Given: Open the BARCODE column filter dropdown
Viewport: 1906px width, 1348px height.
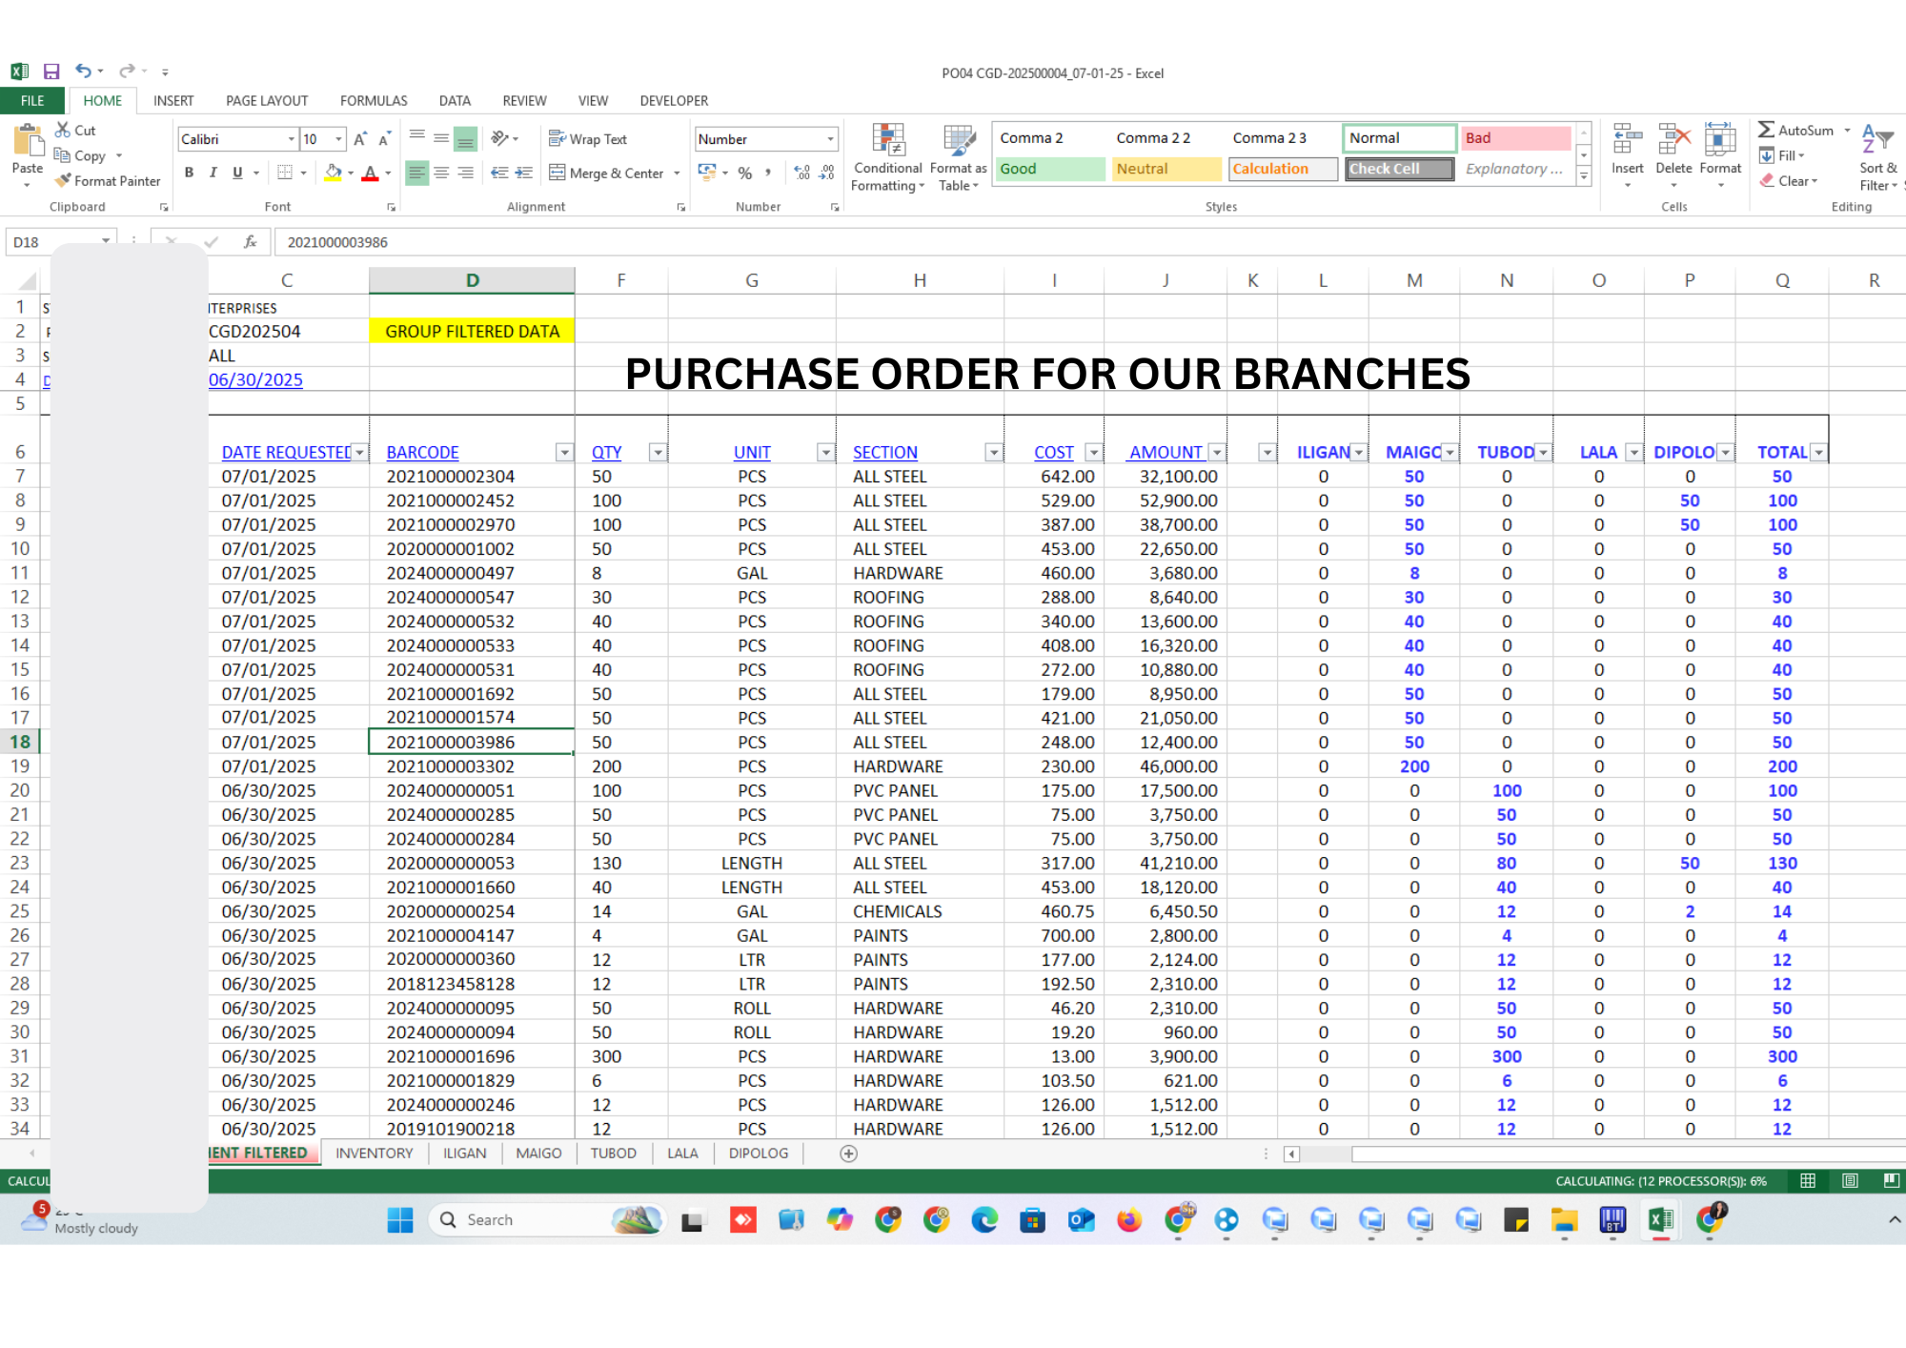Looking at the screenshot, I should tap(565, 453).
